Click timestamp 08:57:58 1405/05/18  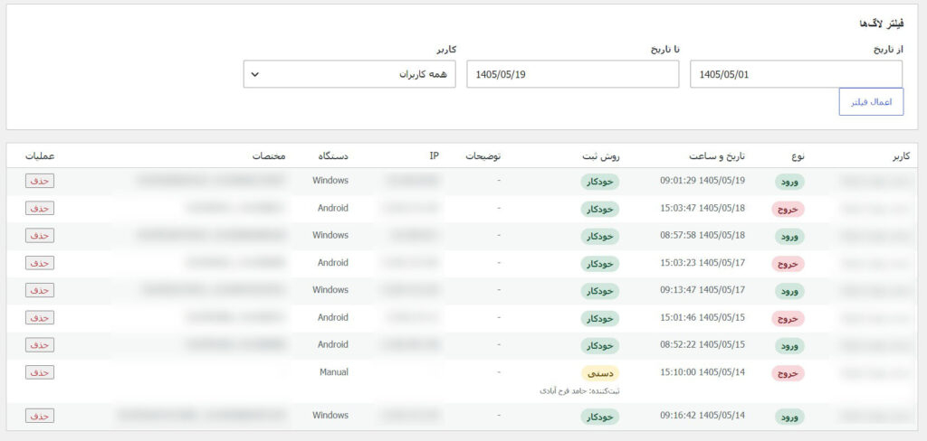coord(702,235)
